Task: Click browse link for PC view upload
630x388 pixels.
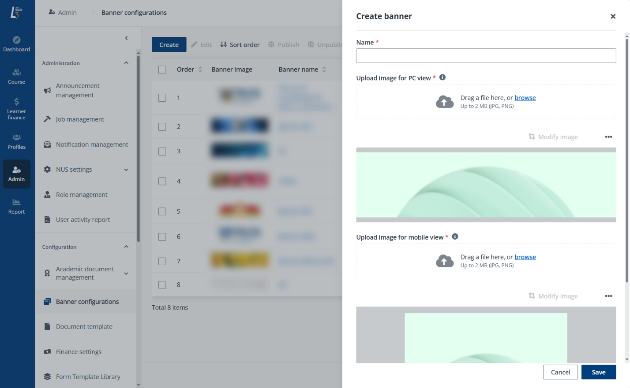Action: pyautogui.click(x=525, y=98)
